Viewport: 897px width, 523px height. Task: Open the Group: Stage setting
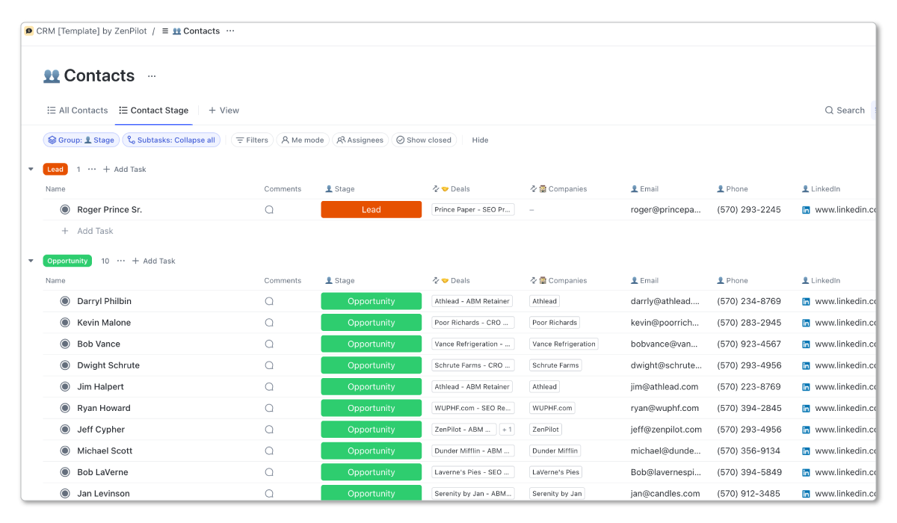coord(81,140)
